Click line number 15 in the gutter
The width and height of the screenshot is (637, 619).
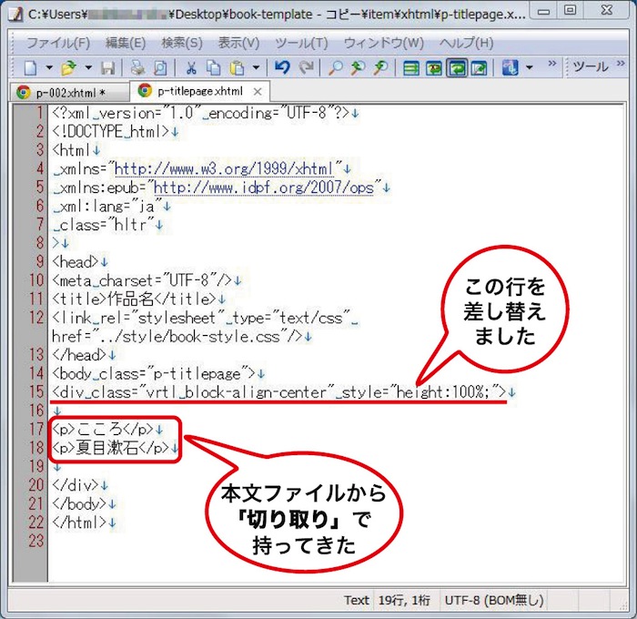[36, 391]
